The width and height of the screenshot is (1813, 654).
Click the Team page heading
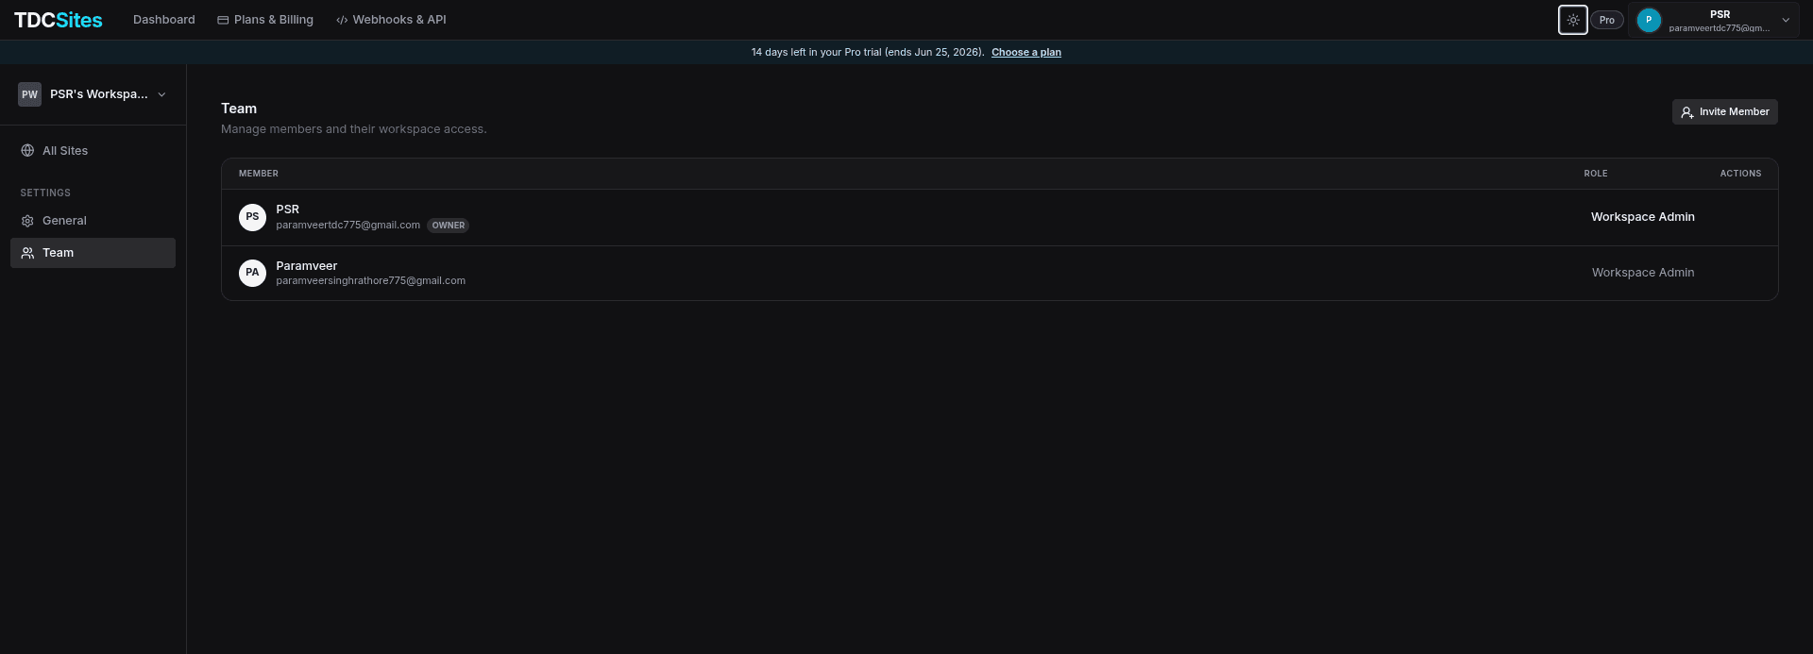pyautogui.click(x=239, y=109)
